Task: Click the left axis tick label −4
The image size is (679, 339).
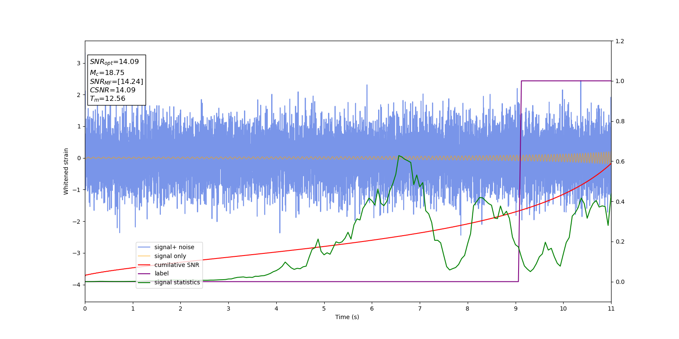Action: (76, 285)
